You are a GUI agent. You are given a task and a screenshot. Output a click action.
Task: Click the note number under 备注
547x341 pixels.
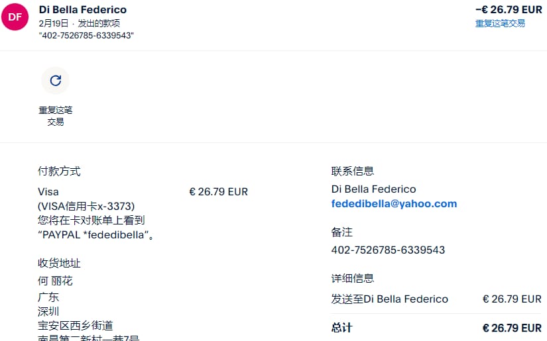[388, 250]
